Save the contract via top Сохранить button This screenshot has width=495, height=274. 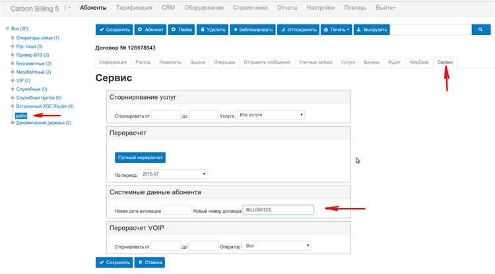coord(114,30)
